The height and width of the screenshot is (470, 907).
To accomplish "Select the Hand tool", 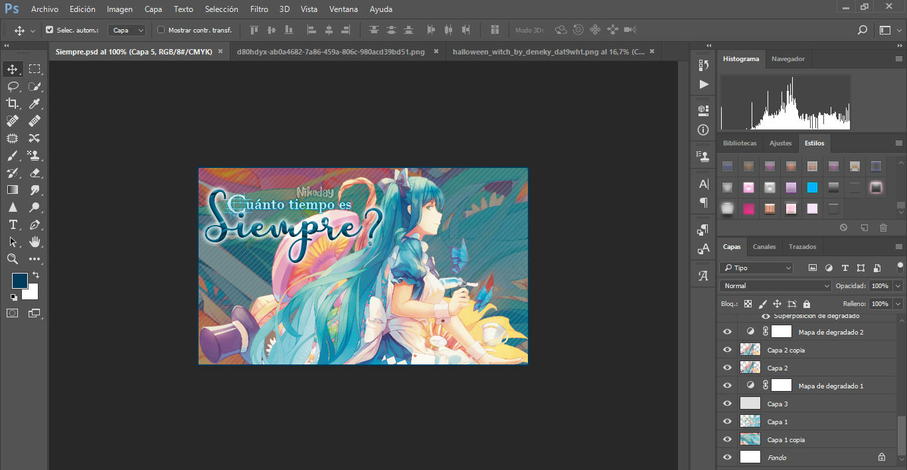I will click(x=35, y=242).
